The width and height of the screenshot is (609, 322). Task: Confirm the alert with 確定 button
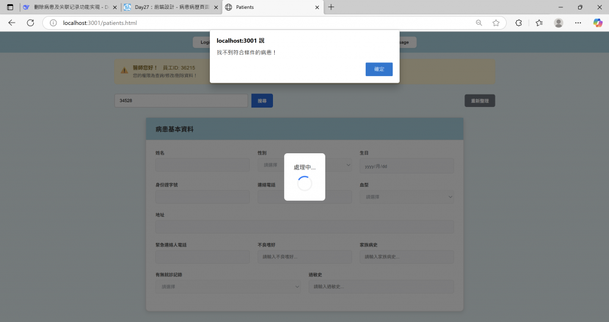click(x=379, y=69)
